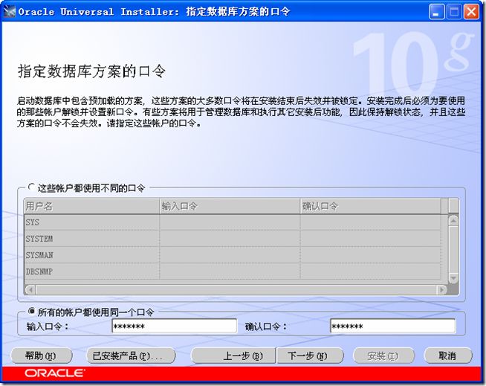Screen dimensions: 486x386
Task: Click the SYS user row
Action: (233, 222)
